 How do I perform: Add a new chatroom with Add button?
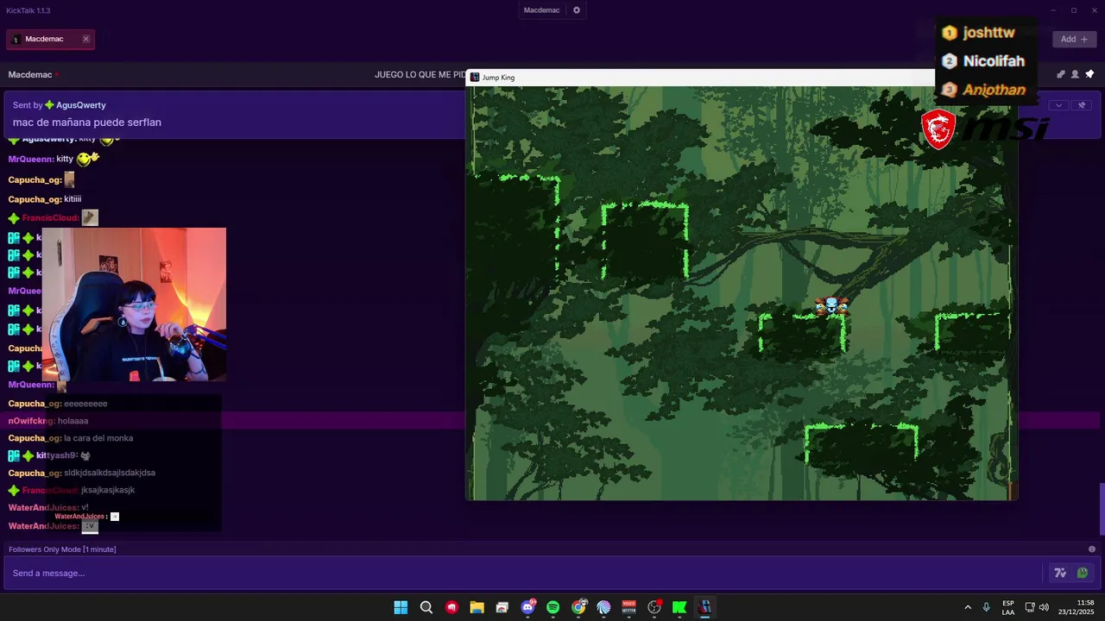1075,39
